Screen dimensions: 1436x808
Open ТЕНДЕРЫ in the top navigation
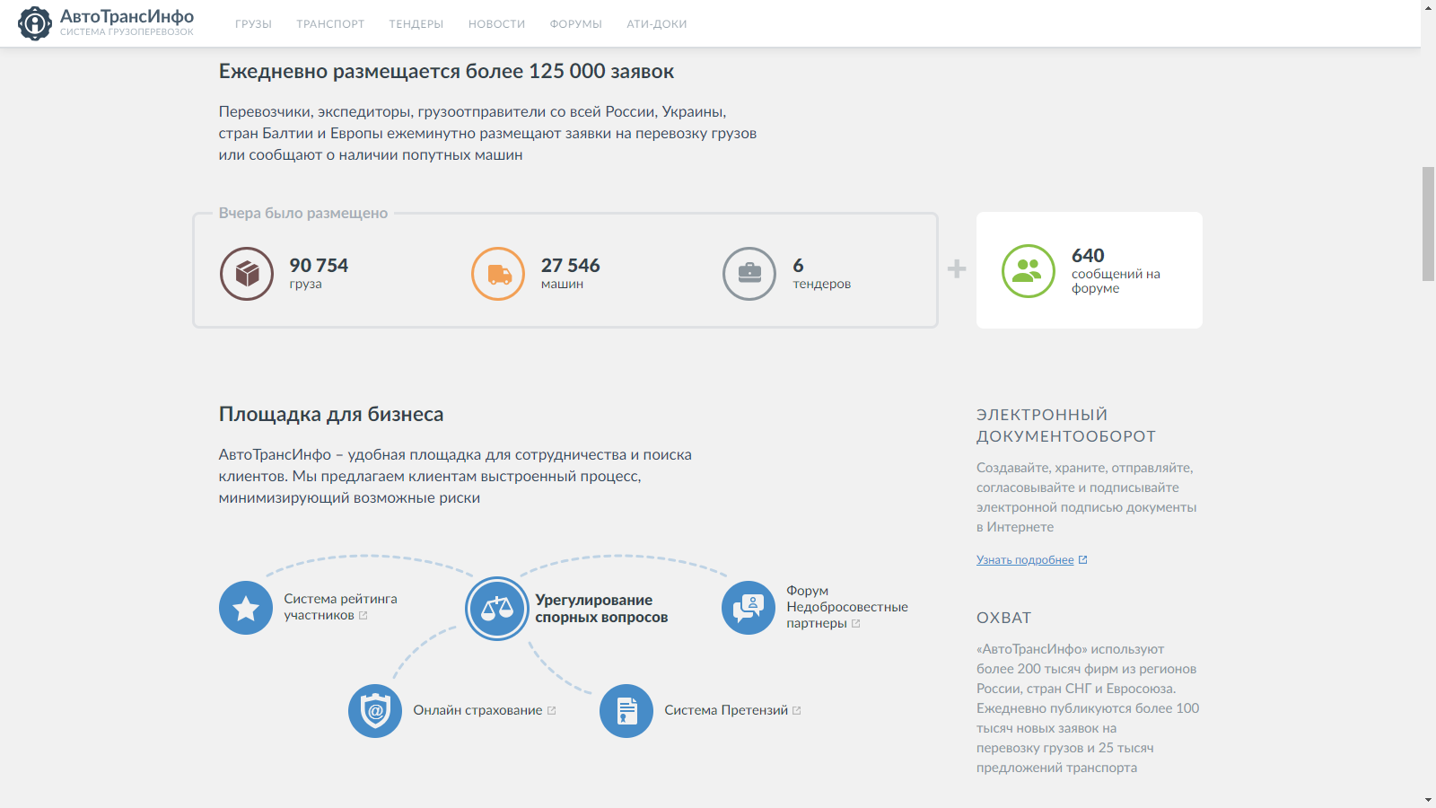pos(416,24)
